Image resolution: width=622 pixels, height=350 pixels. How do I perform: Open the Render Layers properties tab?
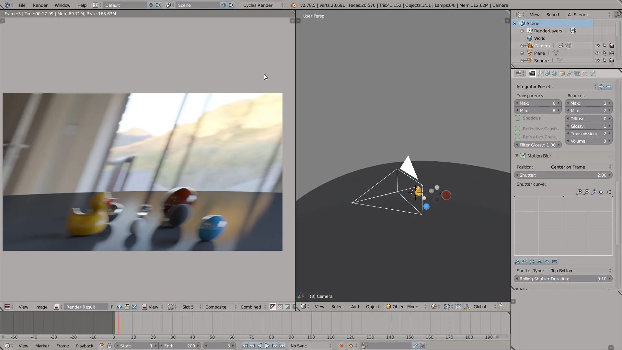click(540, 74)
